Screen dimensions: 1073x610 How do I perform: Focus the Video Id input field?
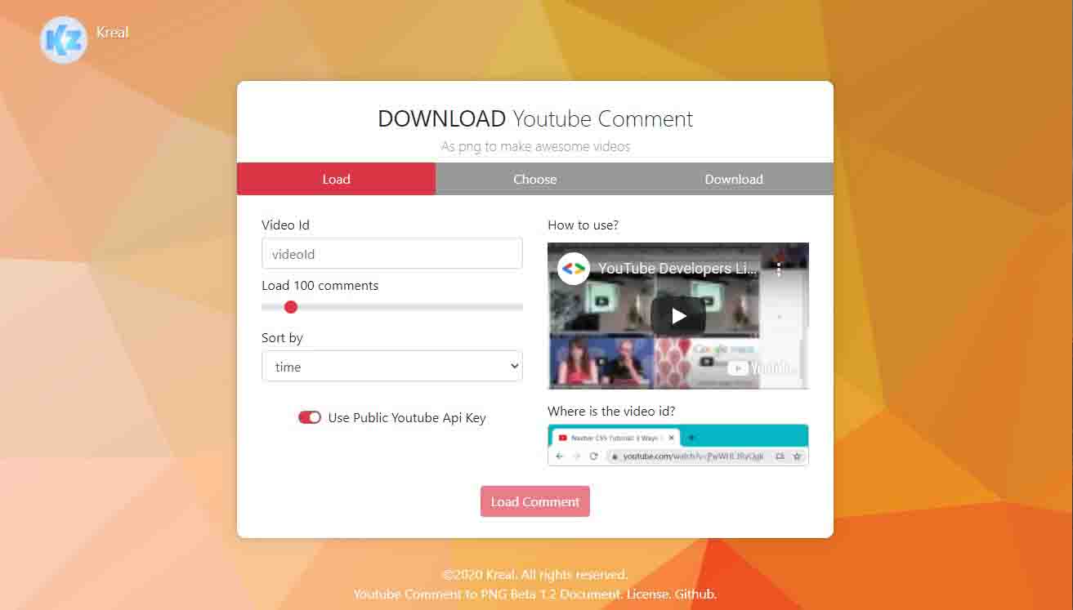click(x=391, y=254)
